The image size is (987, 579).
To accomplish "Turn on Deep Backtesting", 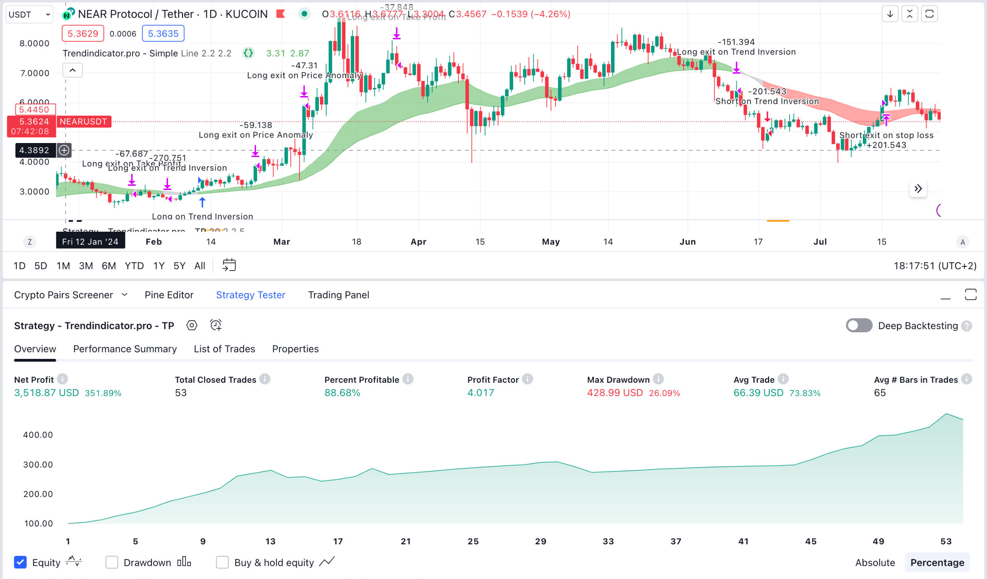I will pyautogui.click(x=859, y=325).
